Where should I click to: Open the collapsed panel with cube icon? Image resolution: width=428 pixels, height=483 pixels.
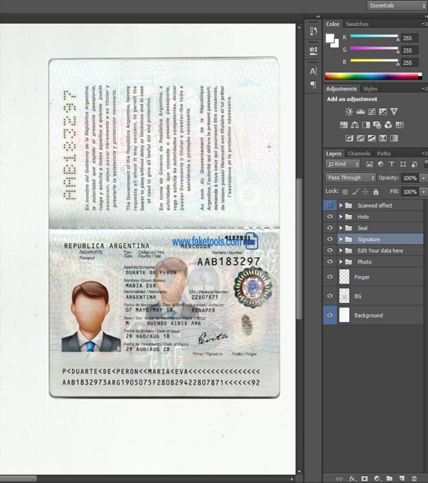coord(313,50)
